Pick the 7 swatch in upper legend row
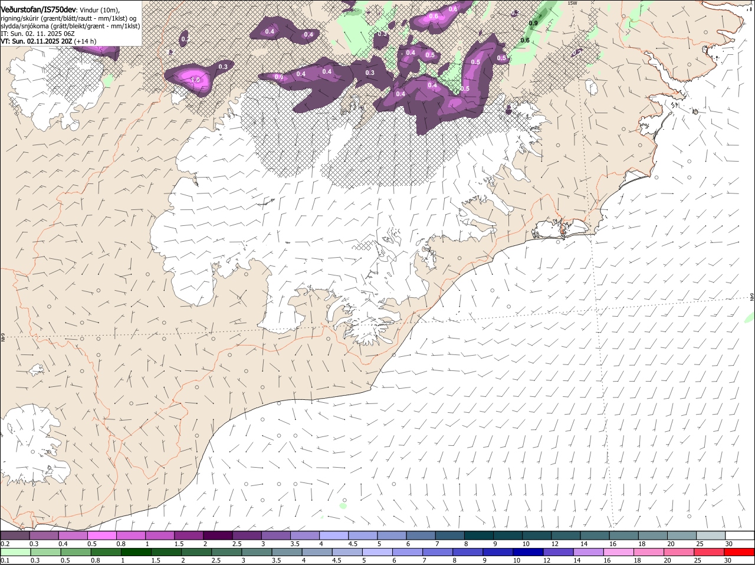The width and height of the screenshot is (755, 565). 450,536
